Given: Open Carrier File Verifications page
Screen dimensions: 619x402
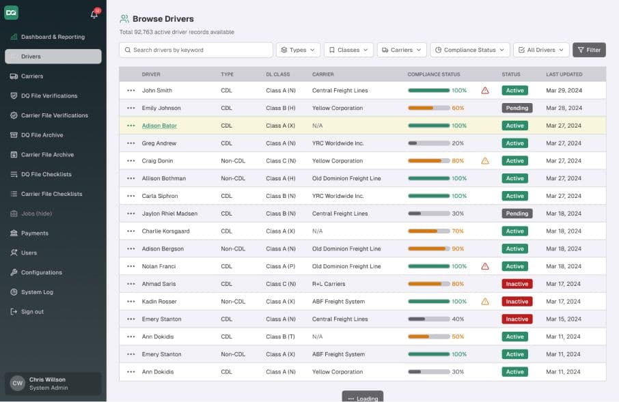Looking at the screenshot, I should pyautogui.click(x=53, y=115).
